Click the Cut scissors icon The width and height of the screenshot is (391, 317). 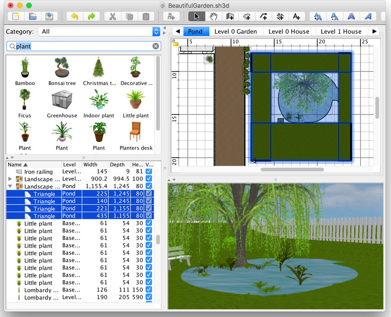click(112, 17)
